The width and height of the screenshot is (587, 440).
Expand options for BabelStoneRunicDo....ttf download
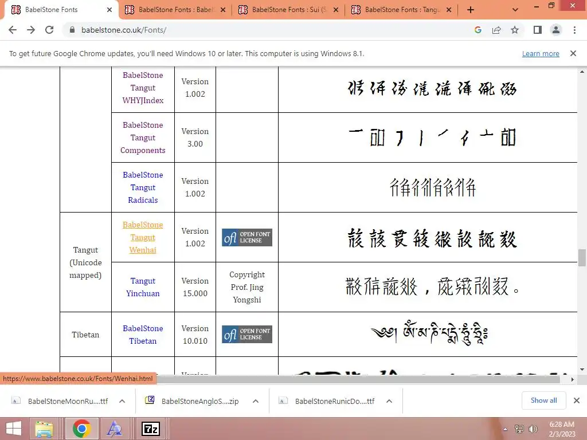pyautogui.click(x=389, y=401)
